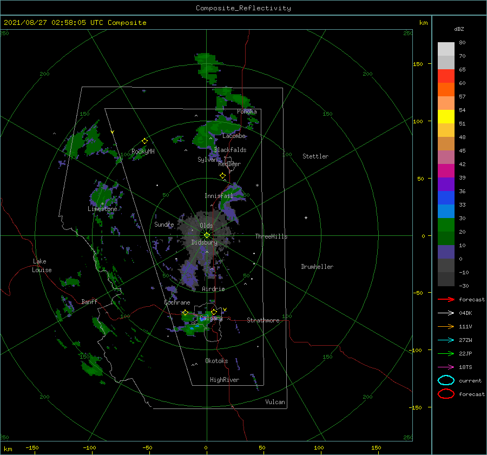The image size is (487, 455).
Task: Click the ThreeHills label
Action: (x=271, y=236)
